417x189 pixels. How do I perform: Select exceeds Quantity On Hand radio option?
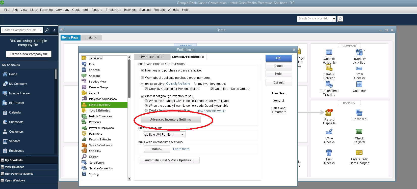[x=146, y=101]
